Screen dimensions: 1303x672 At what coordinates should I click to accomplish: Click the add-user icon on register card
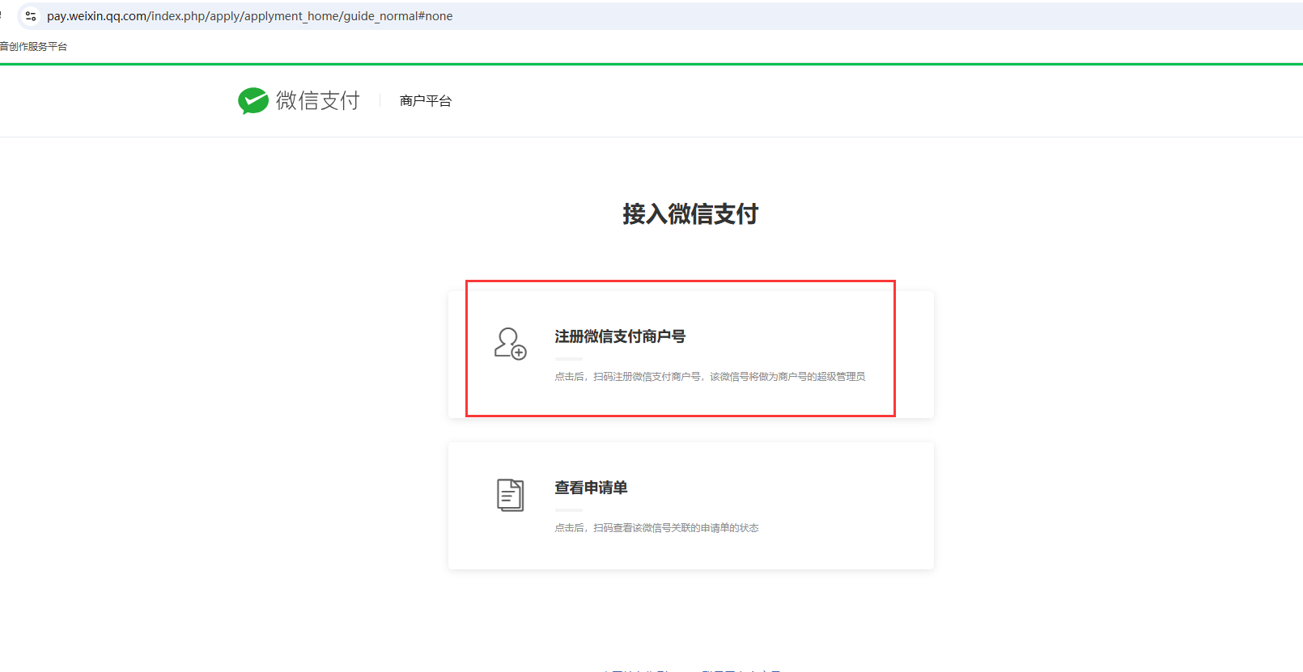[511, 344]
